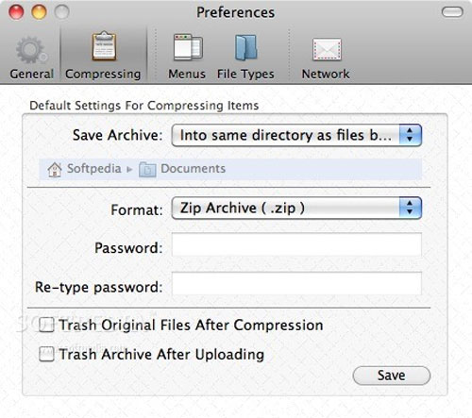
Task: Open the File Types folder icon
Action: pos(245,47)
